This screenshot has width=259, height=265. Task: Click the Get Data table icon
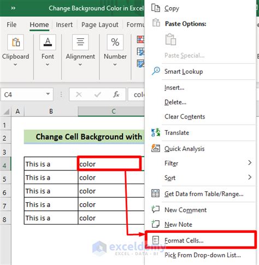(x=155, y=193)
